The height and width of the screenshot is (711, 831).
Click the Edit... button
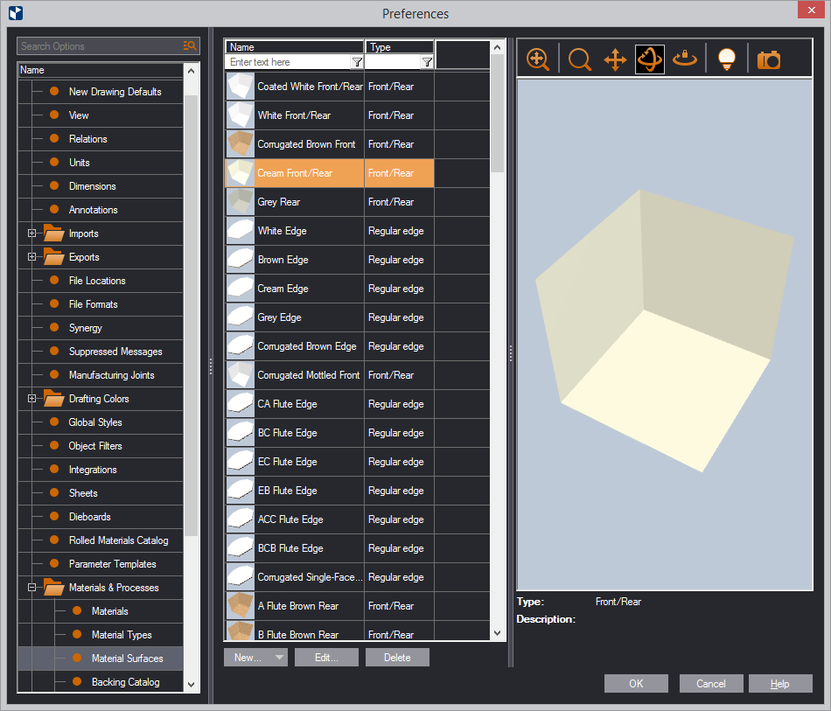click(x=326, y=658)
